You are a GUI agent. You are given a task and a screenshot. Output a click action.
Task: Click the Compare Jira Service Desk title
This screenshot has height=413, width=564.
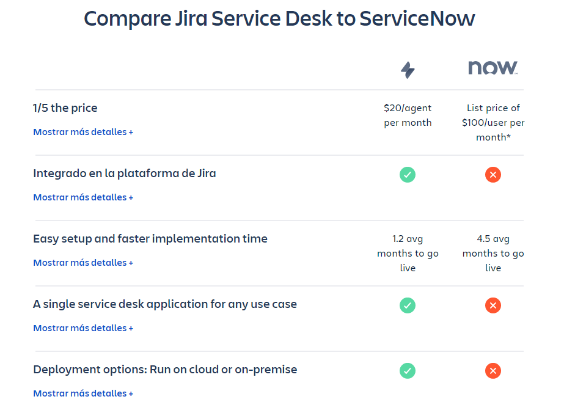point(279,19)
